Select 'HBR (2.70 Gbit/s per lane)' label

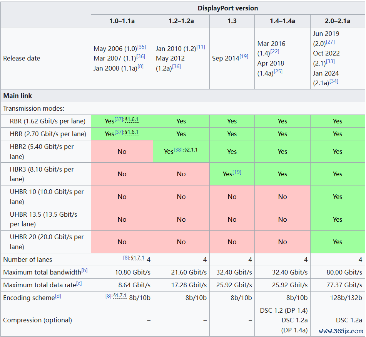pyautogui.click(x=48, y=134)
